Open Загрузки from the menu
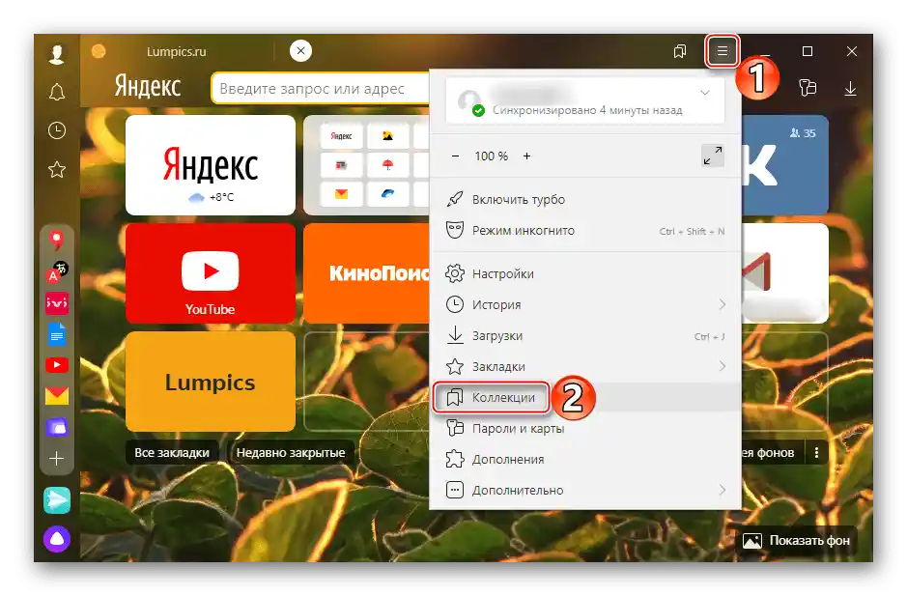Screen dimensions: 907x596 coord(585,335)
